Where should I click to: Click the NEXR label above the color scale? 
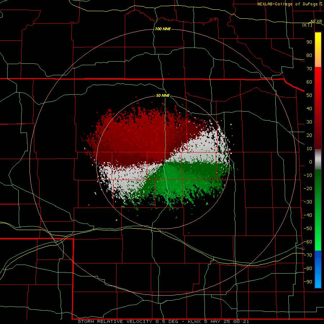pos(316,22)
